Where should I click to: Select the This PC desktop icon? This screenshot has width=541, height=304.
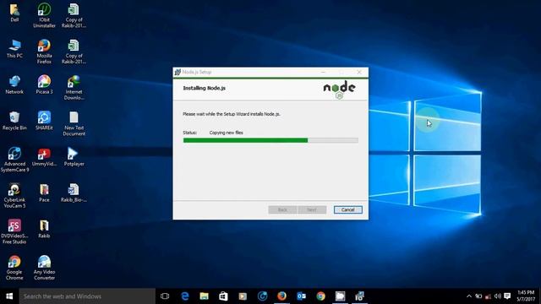(x=14, y=49)
